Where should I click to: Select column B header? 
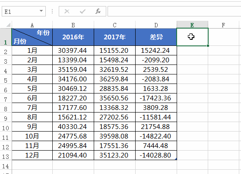[x=73, y=25]
